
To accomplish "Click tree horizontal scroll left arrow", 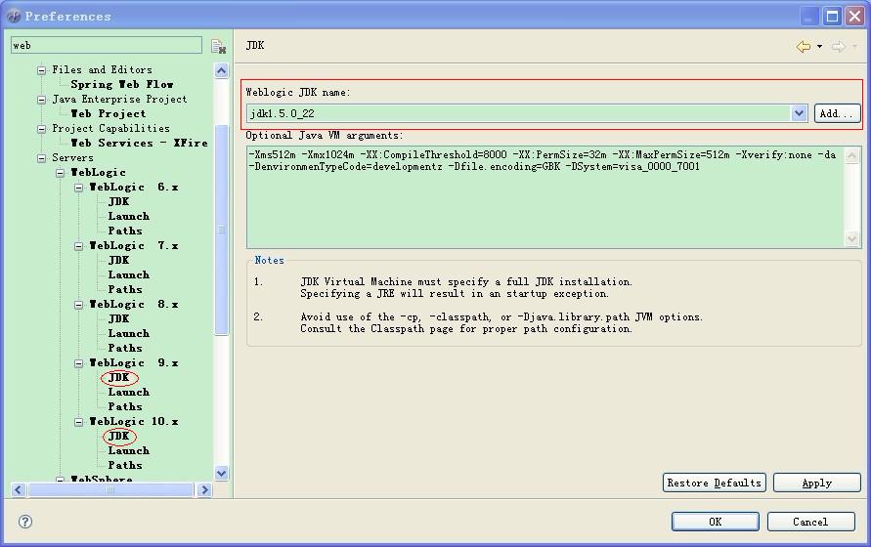I will [19, 489].
